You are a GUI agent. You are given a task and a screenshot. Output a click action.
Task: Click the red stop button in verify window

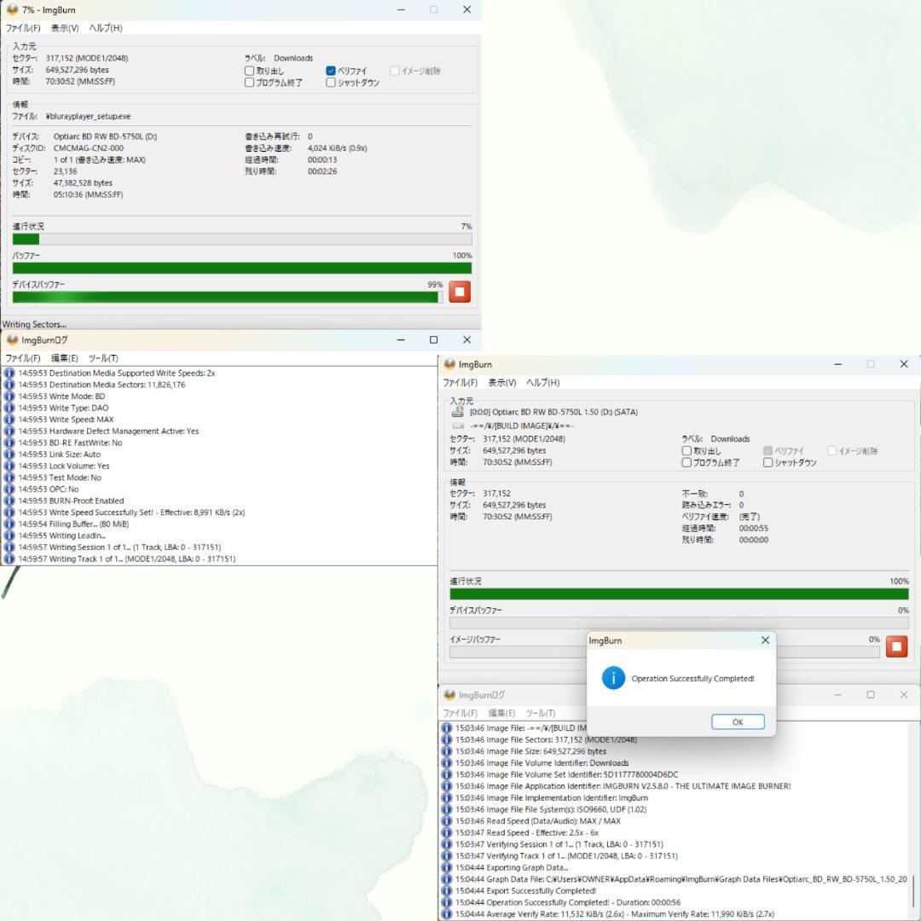click(x=896, y=646)
